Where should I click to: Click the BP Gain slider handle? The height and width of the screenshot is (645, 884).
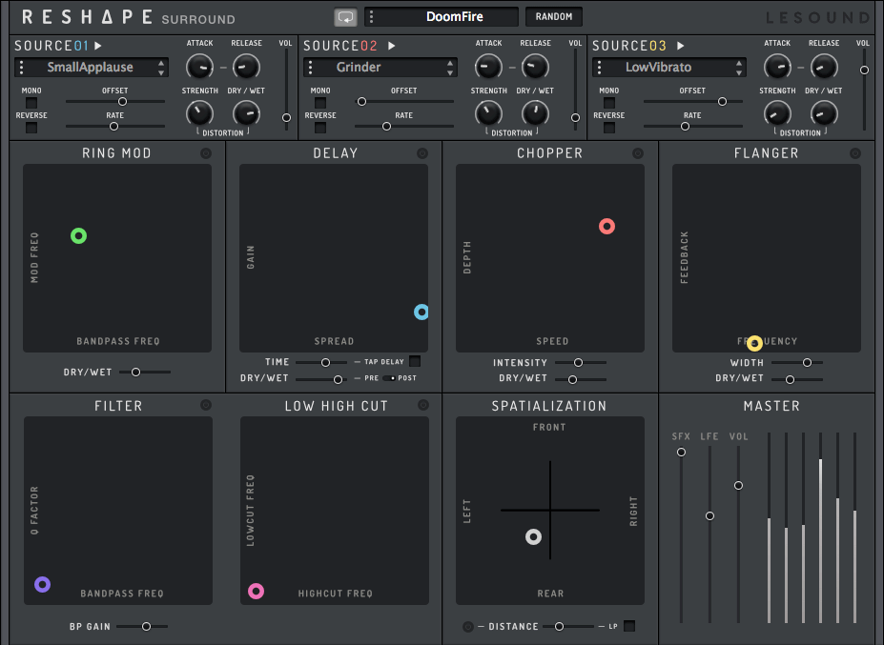pyautogui.click(x=146, y=626)
